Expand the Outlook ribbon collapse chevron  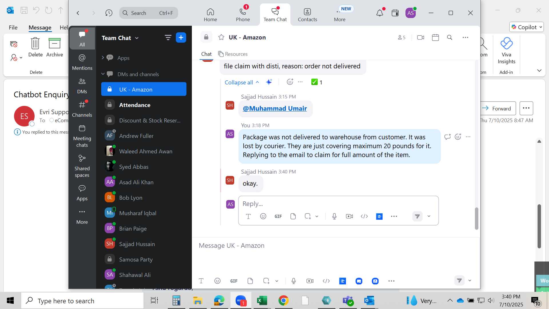(x=539, y=70)
